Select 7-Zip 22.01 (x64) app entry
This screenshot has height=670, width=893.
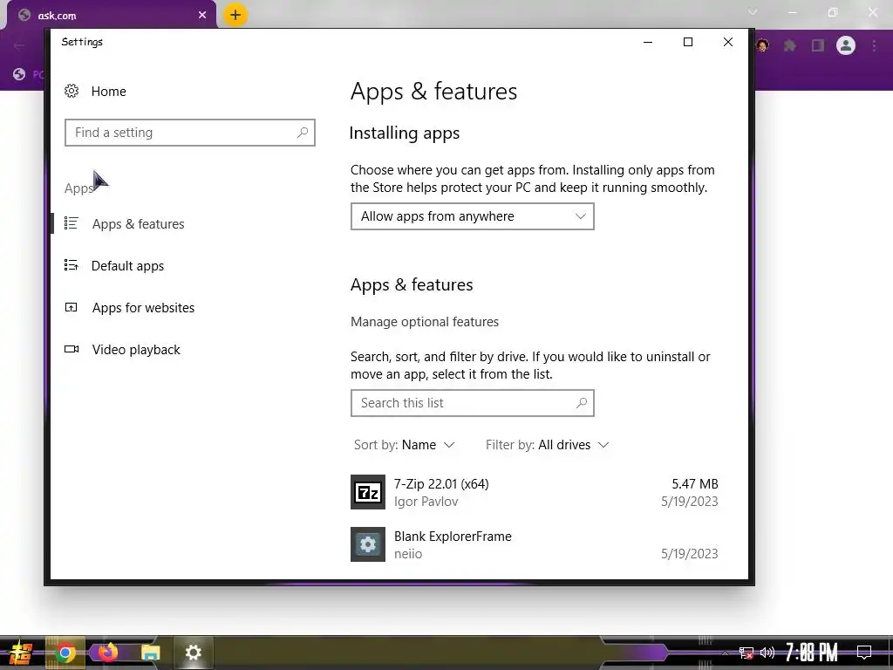pyautogui.click(x=535, y=492)
